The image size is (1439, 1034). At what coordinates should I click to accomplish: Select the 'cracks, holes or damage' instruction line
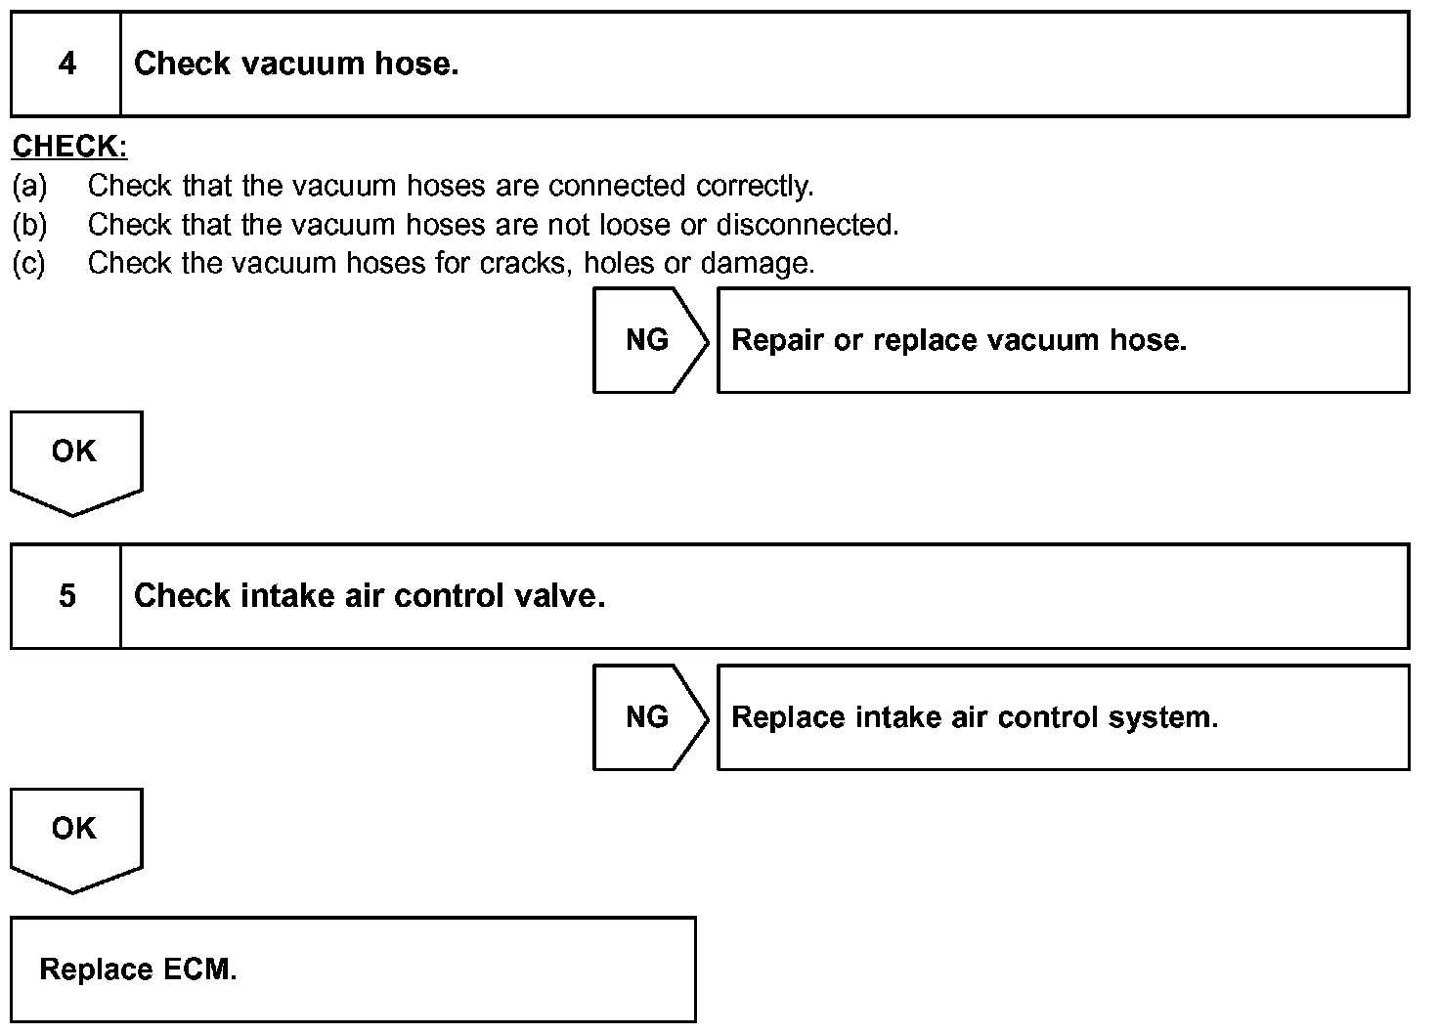[451, 264]
